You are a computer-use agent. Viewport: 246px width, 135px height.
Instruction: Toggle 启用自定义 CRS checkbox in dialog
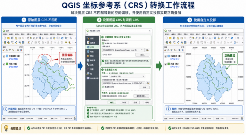(x=103, y=43)
